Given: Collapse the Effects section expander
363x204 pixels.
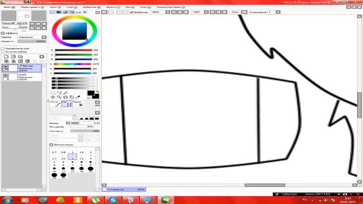Looking at the screenshot, I should click(x=3, y=33).
